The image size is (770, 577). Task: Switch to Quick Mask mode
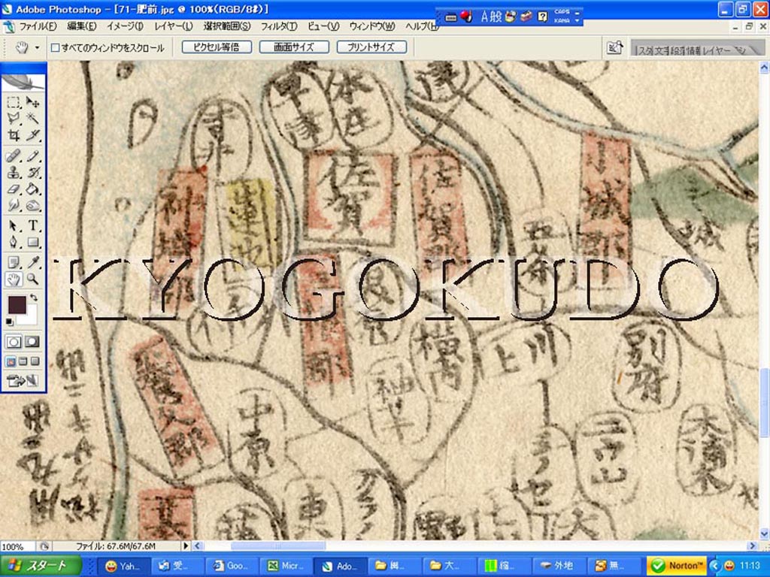32,342
